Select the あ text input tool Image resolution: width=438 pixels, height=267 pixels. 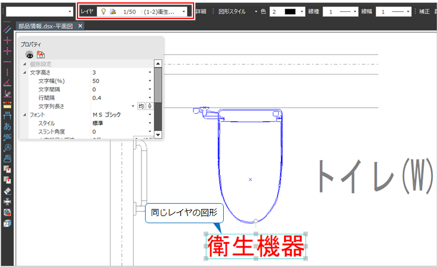8,126
